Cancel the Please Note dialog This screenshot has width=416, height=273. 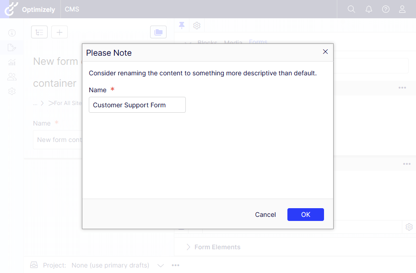[x=265, y=215]
